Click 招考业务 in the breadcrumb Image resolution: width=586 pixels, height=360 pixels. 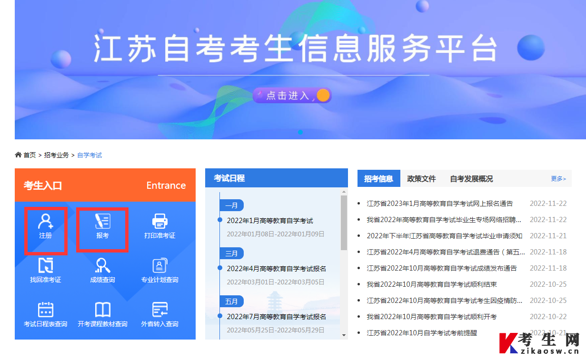(x=57, y=155)
